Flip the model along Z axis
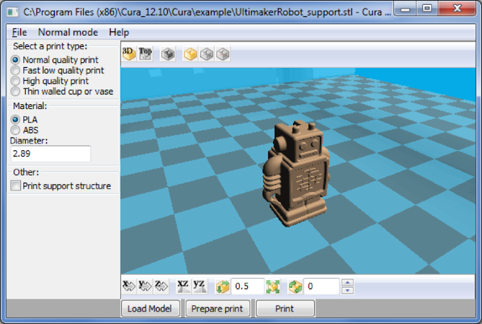482x324 pixels. pos(161,286)
